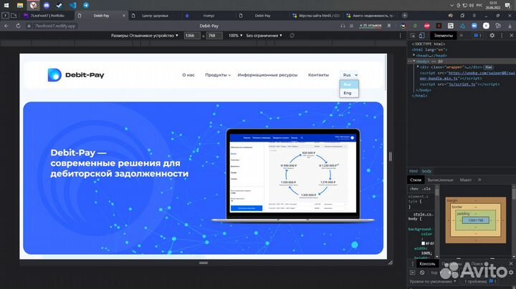Viewport: 516px width, 289px height.
Task: Bookmark this page with the bookmark icon
Action: (389, 26)
